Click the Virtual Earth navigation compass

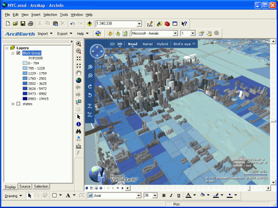pyautogui.click(x=97, y=51)
